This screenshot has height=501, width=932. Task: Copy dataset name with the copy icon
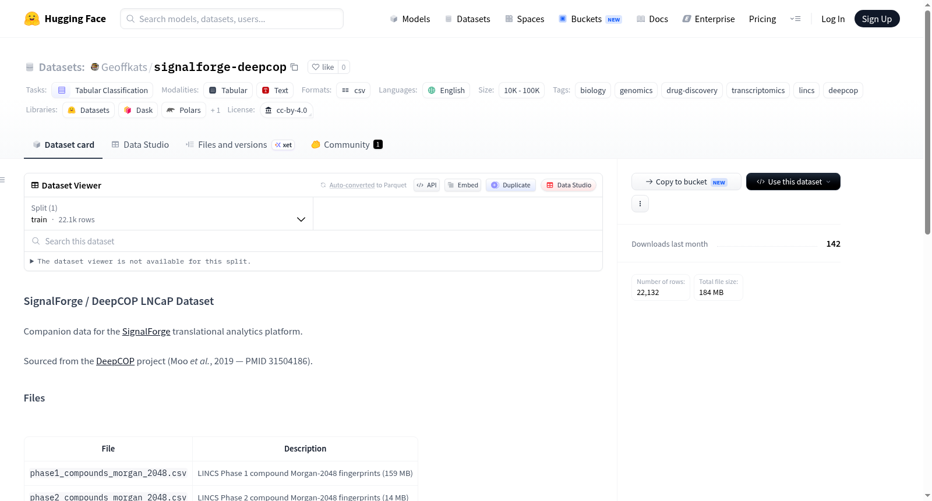pyautogui.click(x=294, y=67)
